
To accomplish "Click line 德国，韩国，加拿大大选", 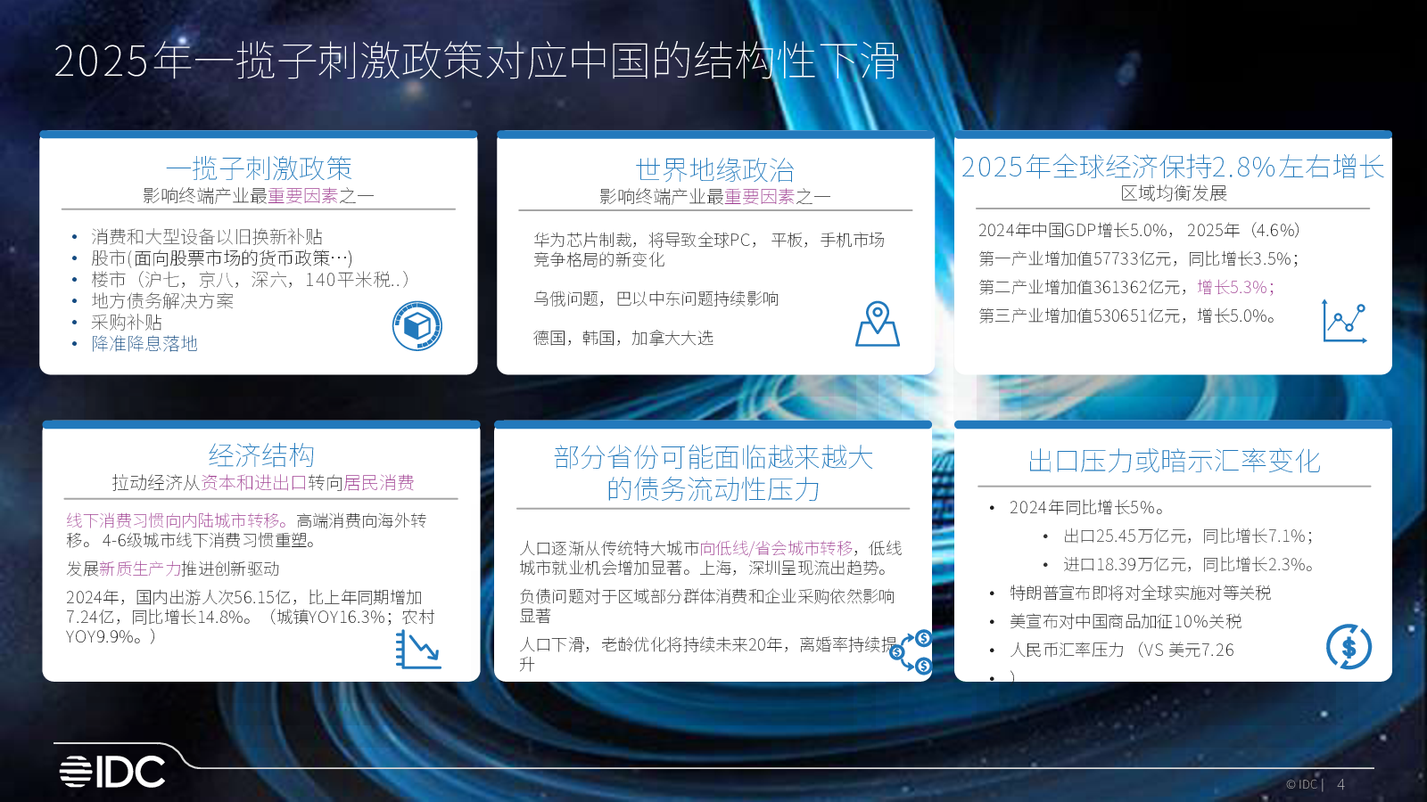I will [x=623, y=339].
